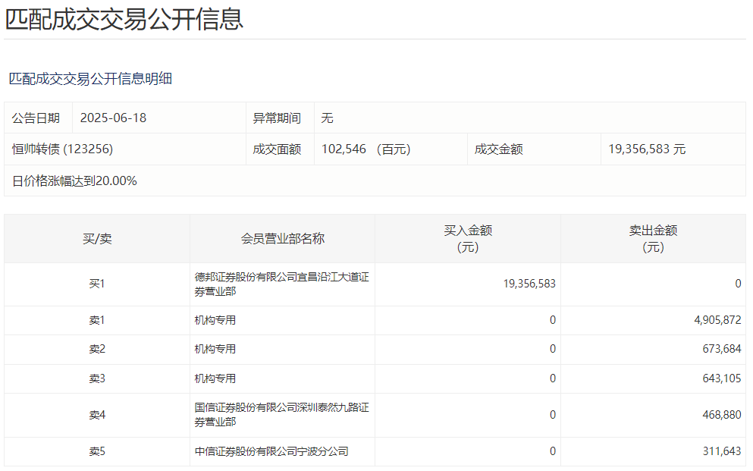Click the 卖出金额 column header
This screenshot has height=471, width=753.
[x=652, y=239]
